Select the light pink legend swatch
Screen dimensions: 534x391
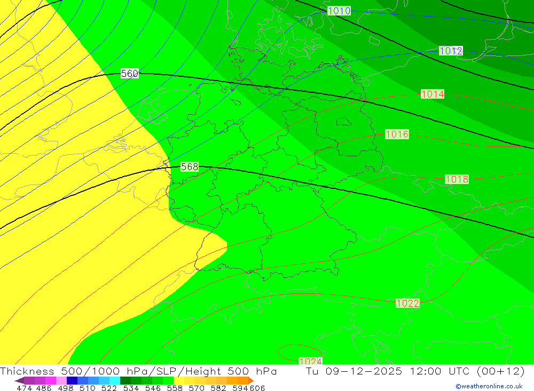[x=61, y=381]
